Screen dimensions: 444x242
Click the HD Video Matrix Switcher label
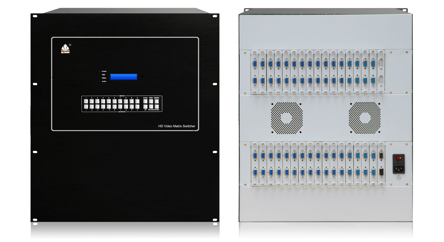tap(177, 126)
